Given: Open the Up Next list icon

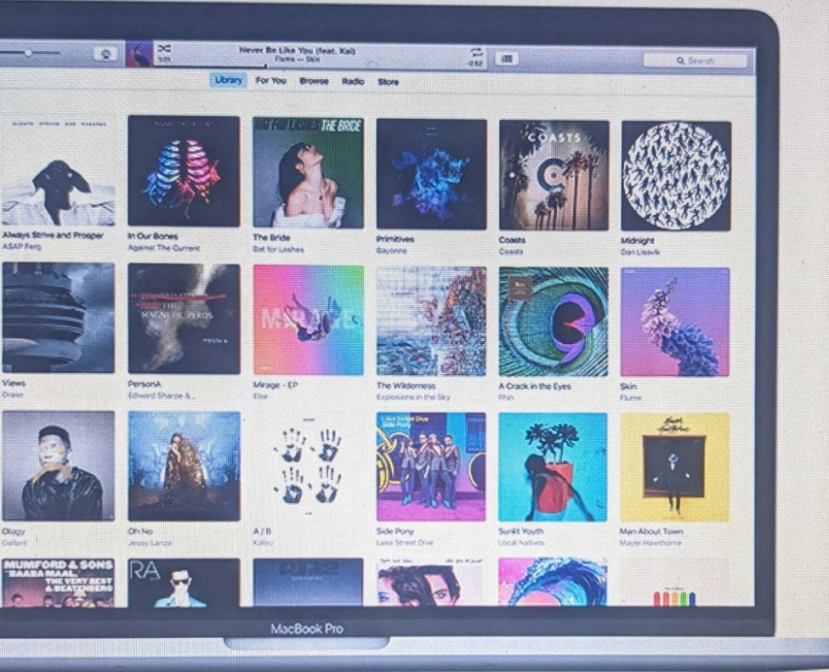Looking at the screenshot, I should tap(507, 59).
